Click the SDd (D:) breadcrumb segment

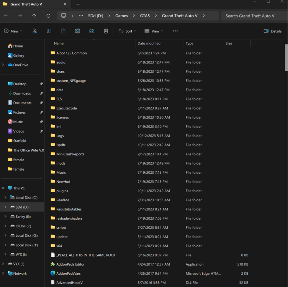(95, 16)
